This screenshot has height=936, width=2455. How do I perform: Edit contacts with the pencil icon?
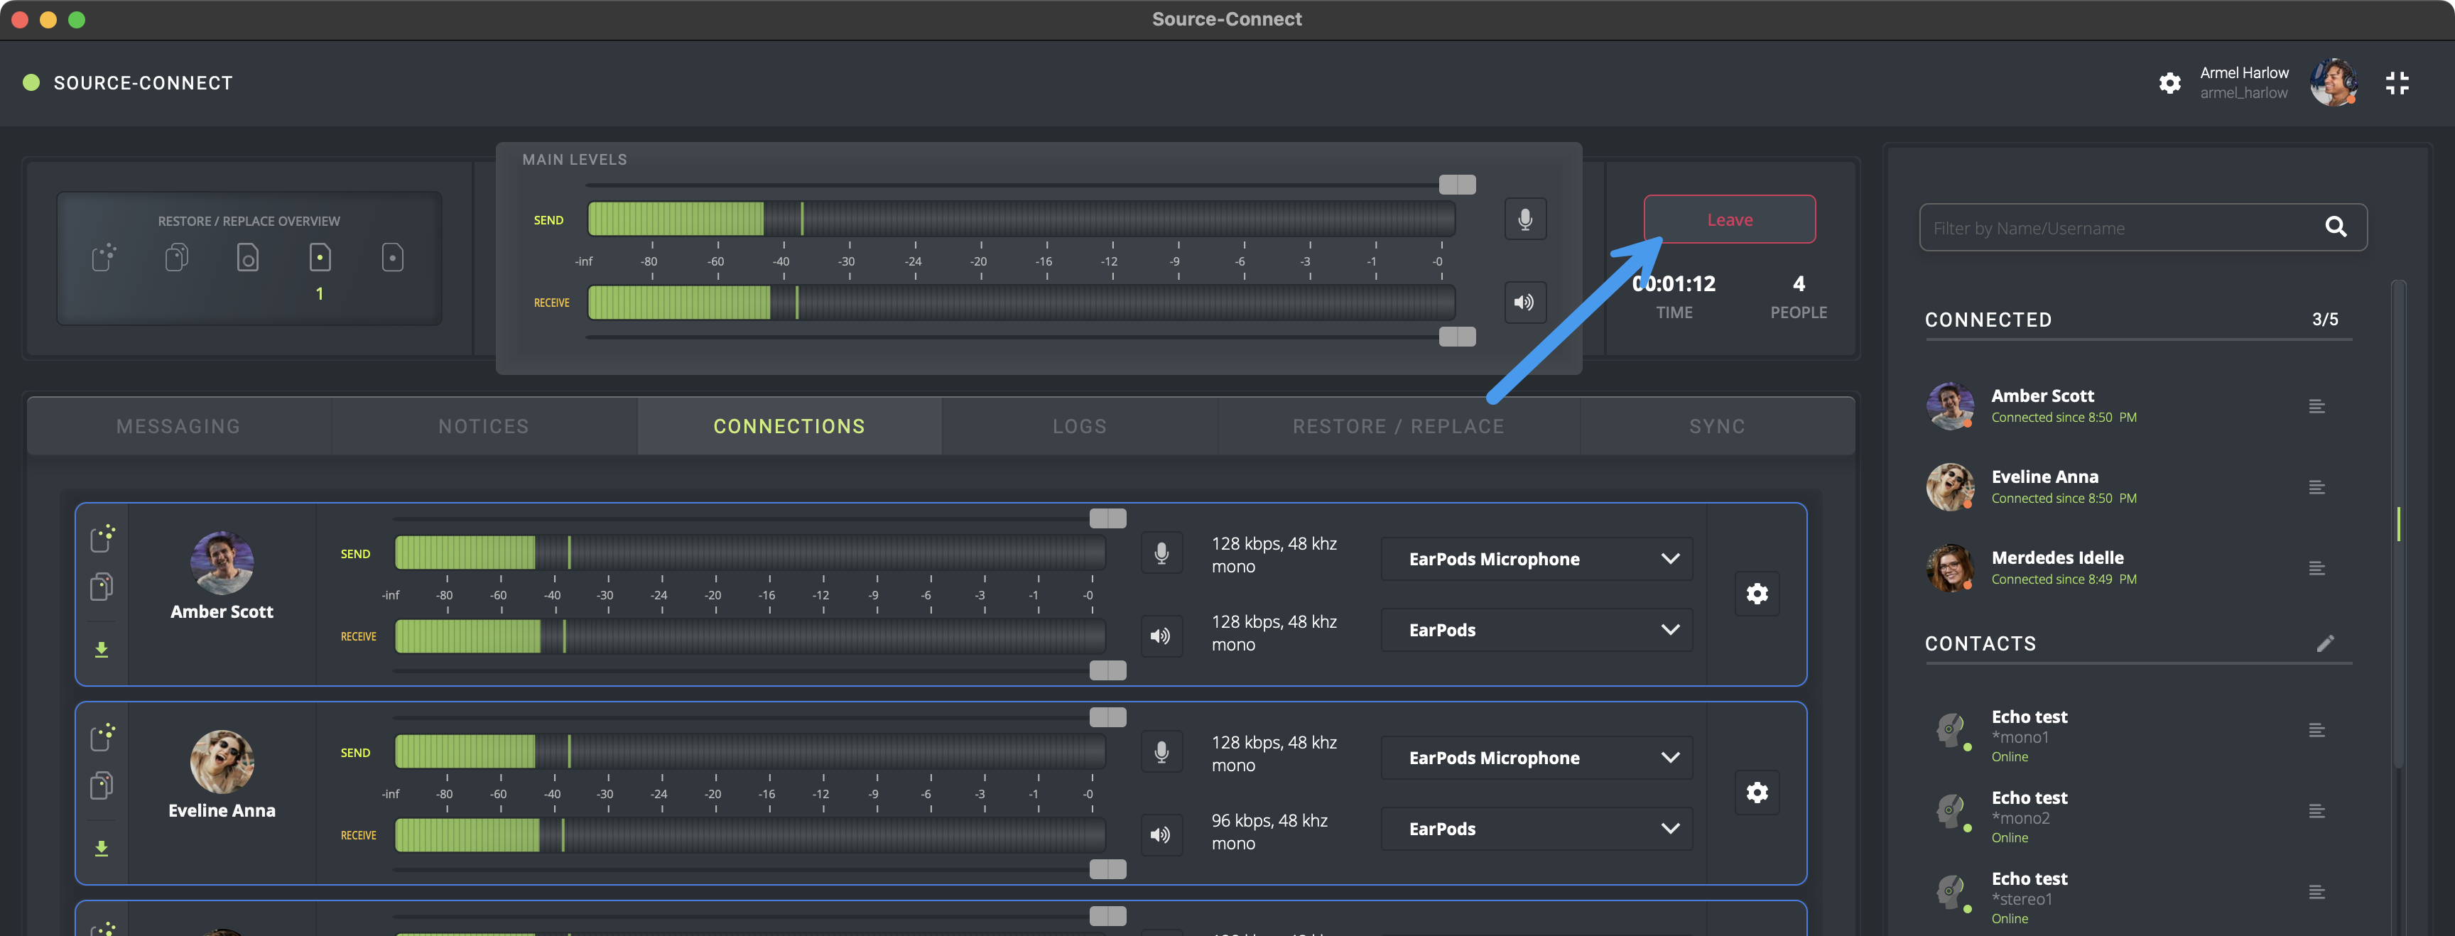2324,643
